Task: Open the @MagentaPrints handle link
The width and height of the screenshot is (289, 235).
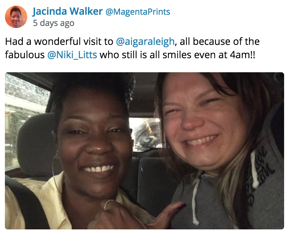Action: pyautogui.click(x=138, y=12)
